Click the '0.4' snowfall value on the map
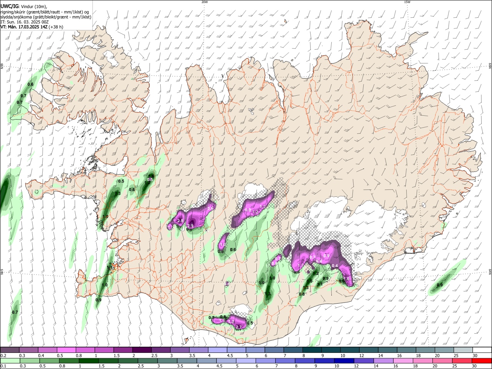Image resolution: width=492 pixels, height=369 pixels. [x=335, y=266]
